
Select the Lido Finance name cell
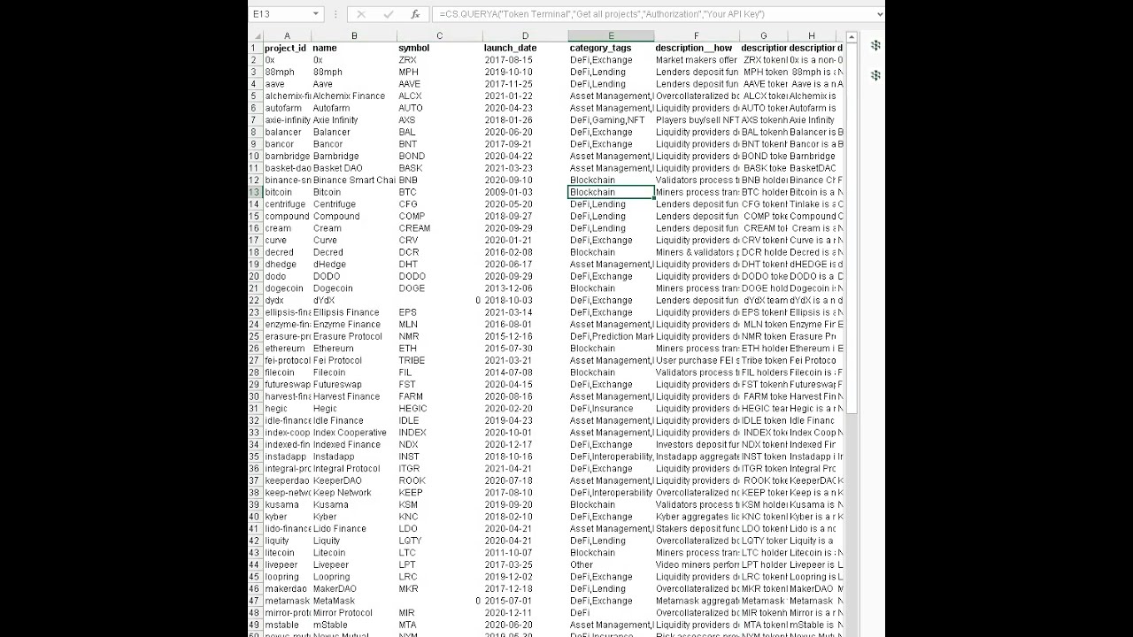coord(354,528)
